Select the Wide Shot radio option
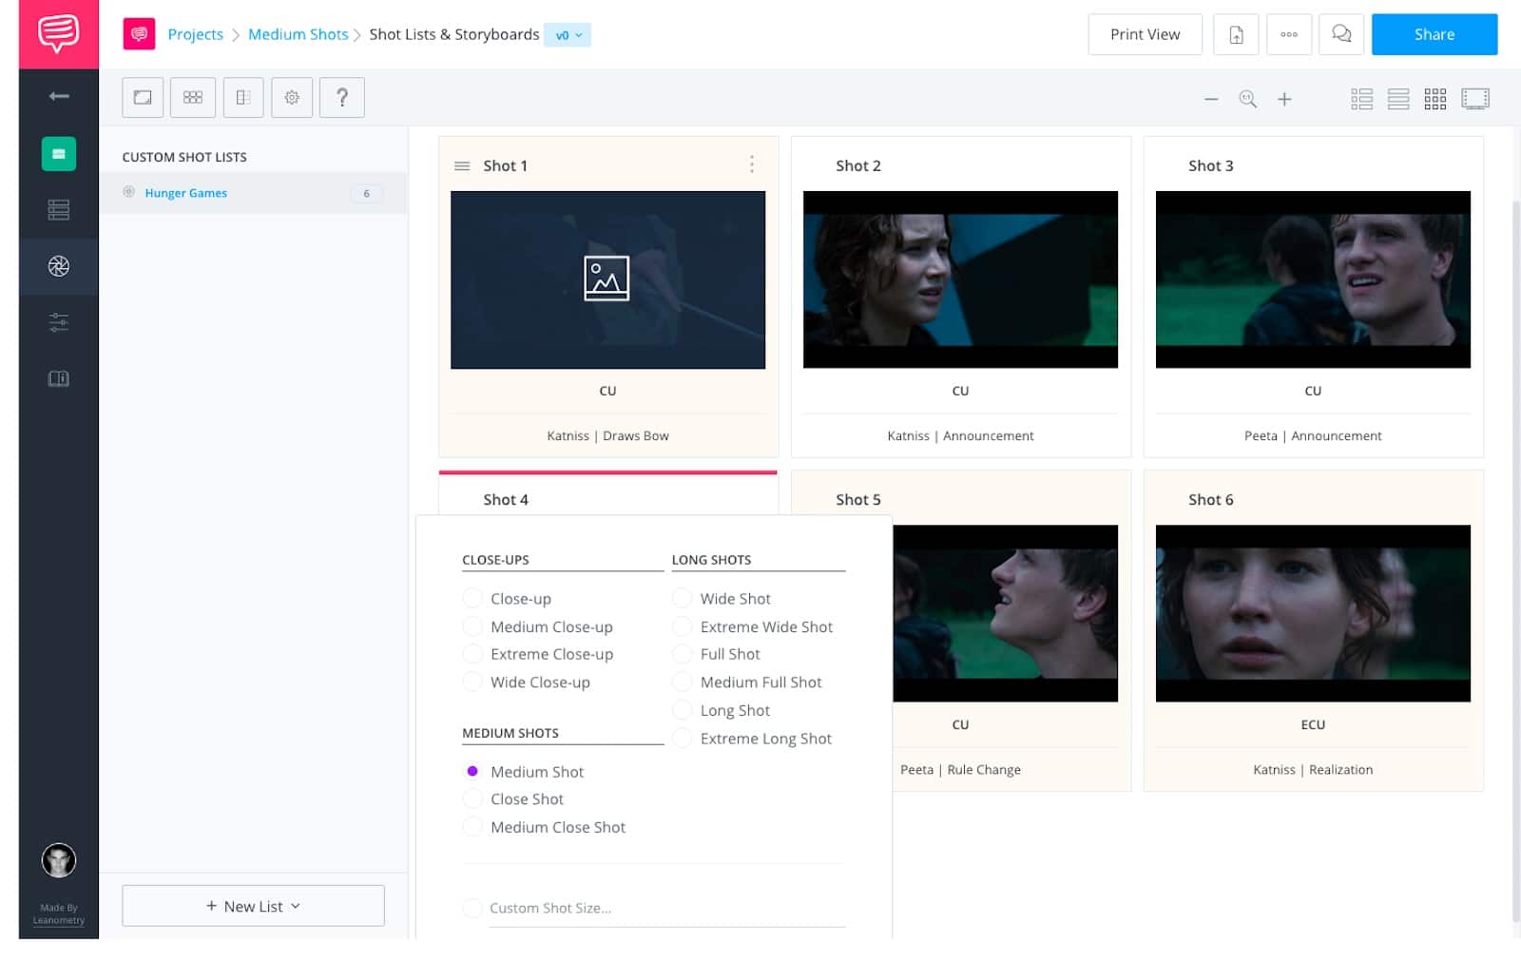The height and width of the screenshot is (962, 1521). pos(682,598)
